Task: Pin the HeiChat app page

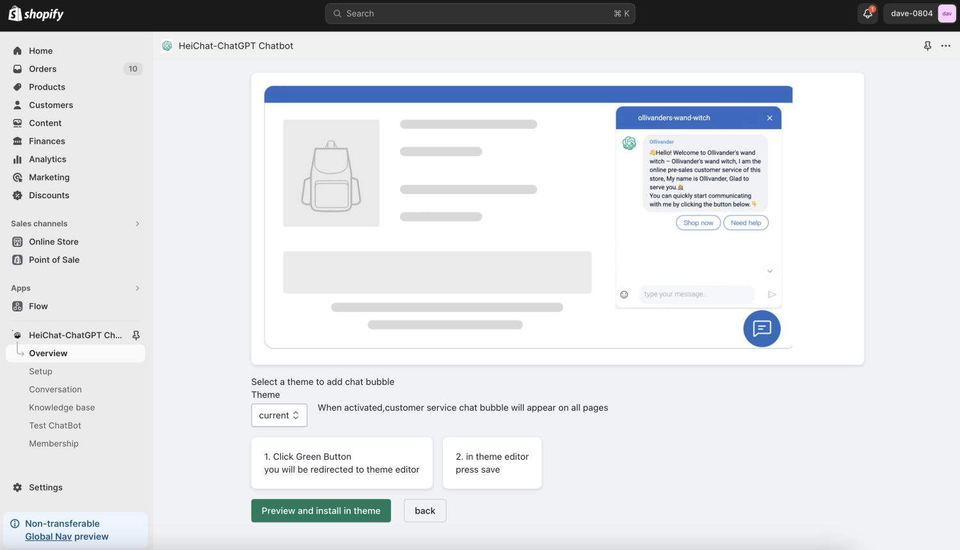Action: 927,46
